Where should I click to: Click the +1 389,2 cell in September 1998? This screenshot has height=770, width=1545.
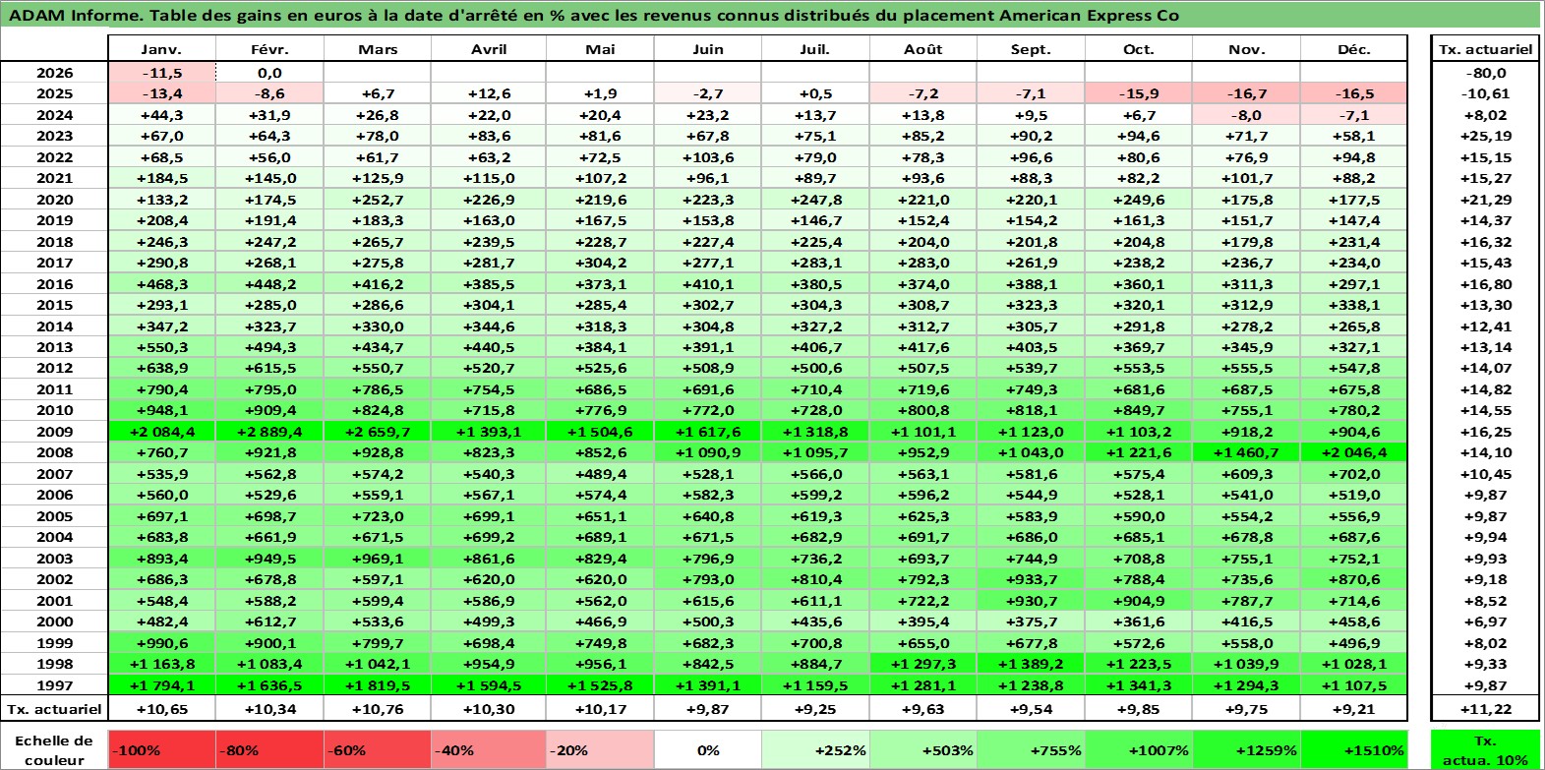pyautogui.click(x=1031, y=664)
